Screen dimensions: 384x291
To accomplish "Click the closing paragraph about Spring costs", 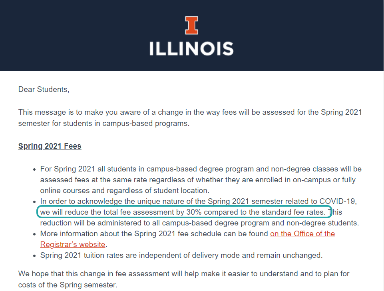I will tap(184, 279).
